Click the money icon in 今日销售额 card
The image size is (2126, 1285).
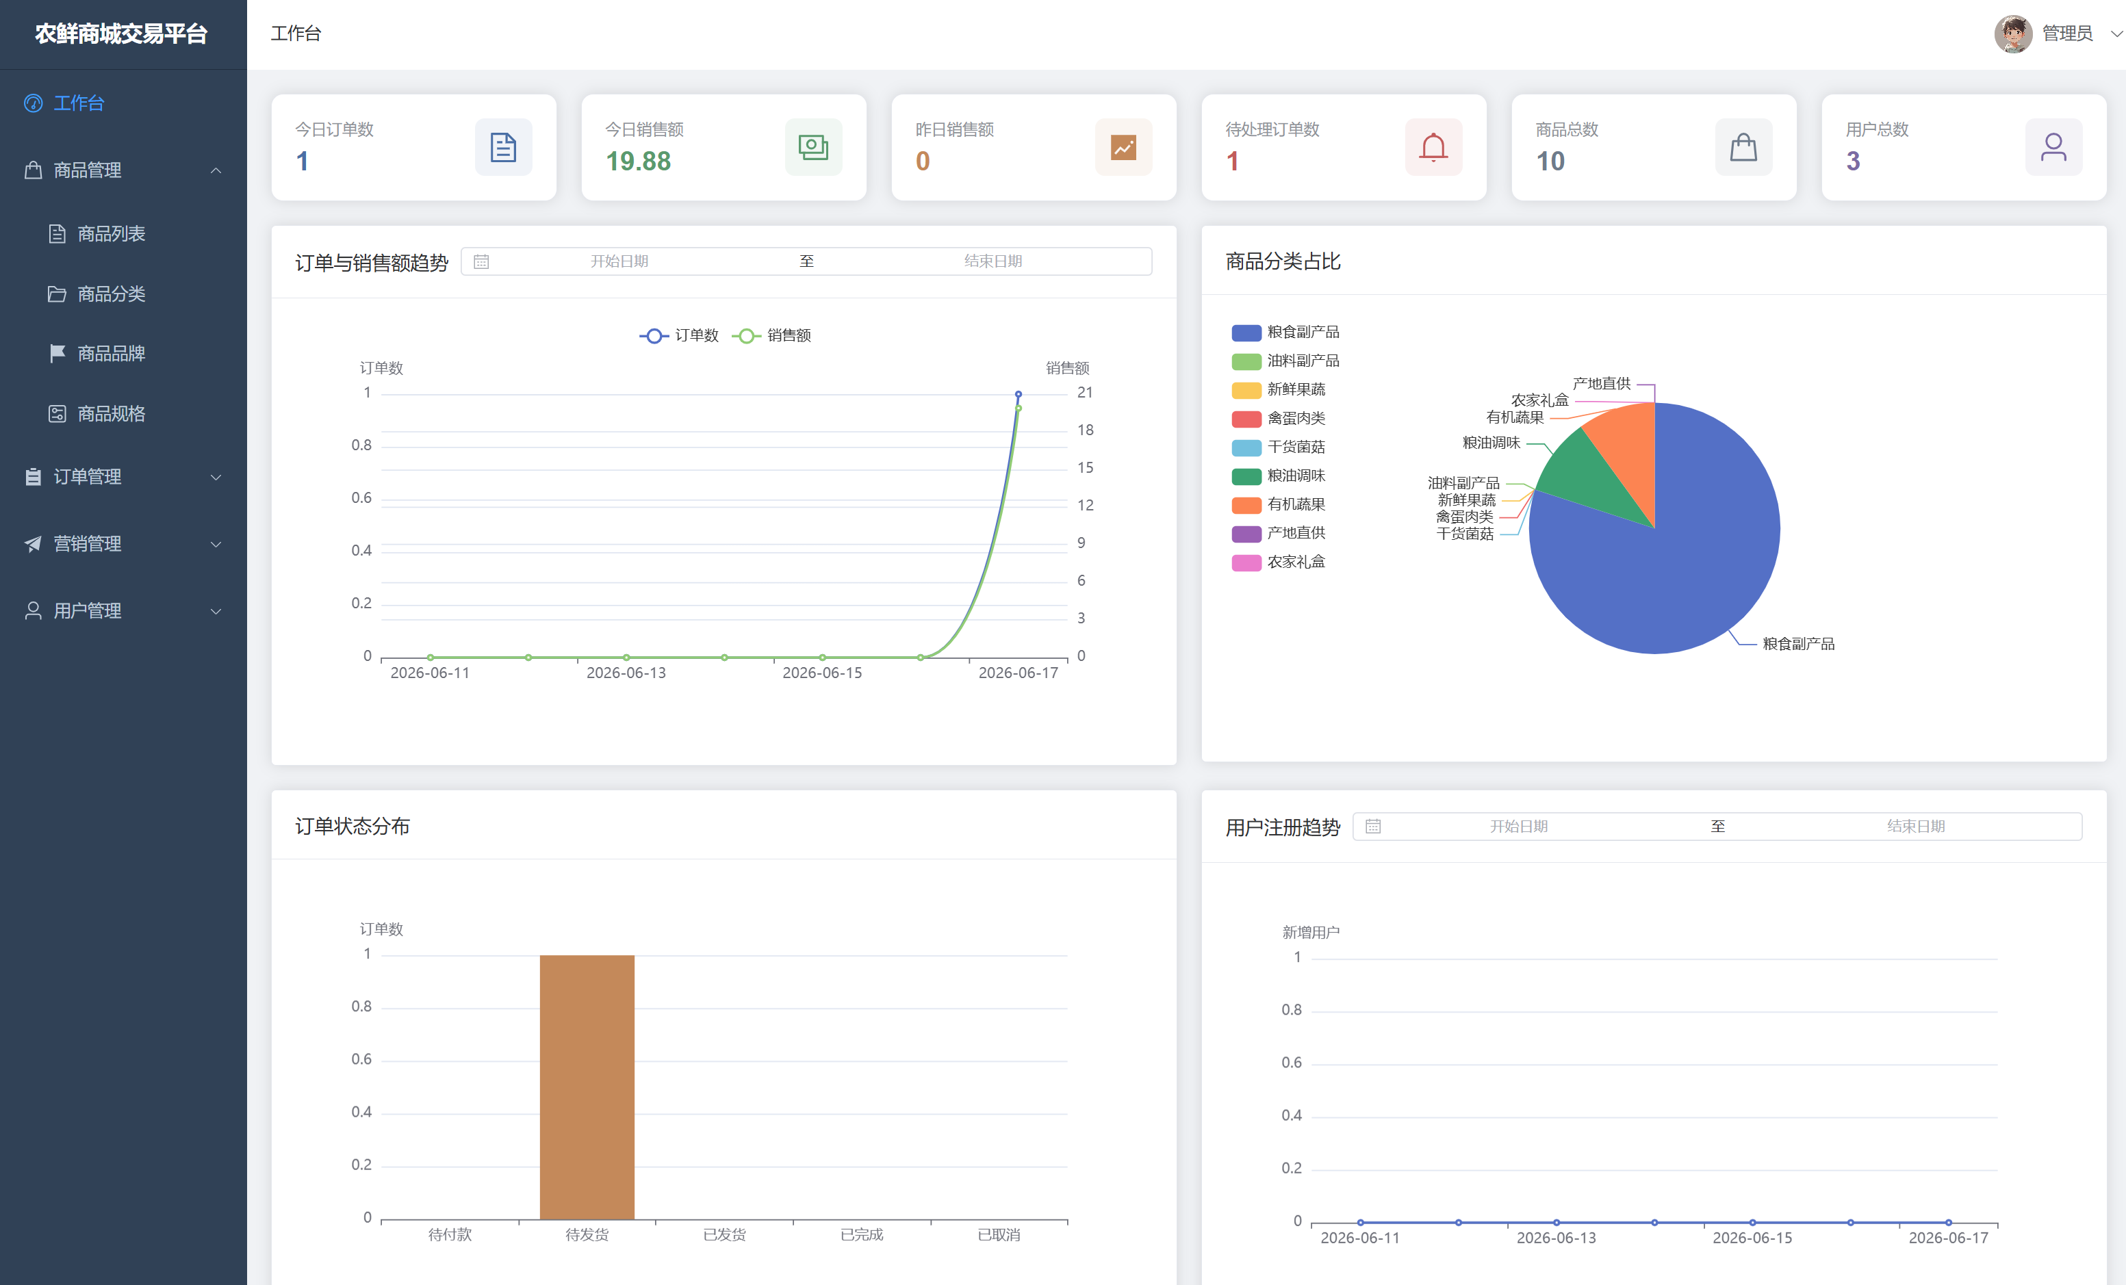tap(812, 148)
